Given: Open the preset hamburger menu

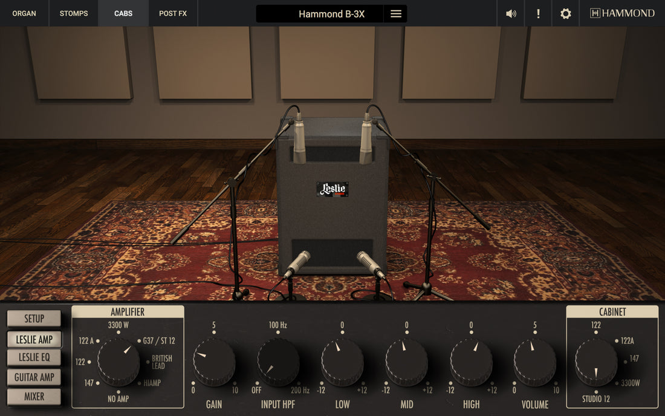Looking at the screenshot, I should point(396,13).
